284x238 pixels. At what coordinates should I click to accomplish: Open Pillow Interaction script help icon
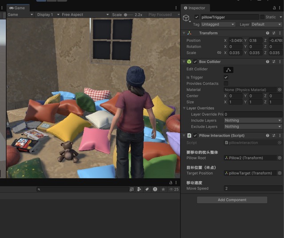[268, 136]
